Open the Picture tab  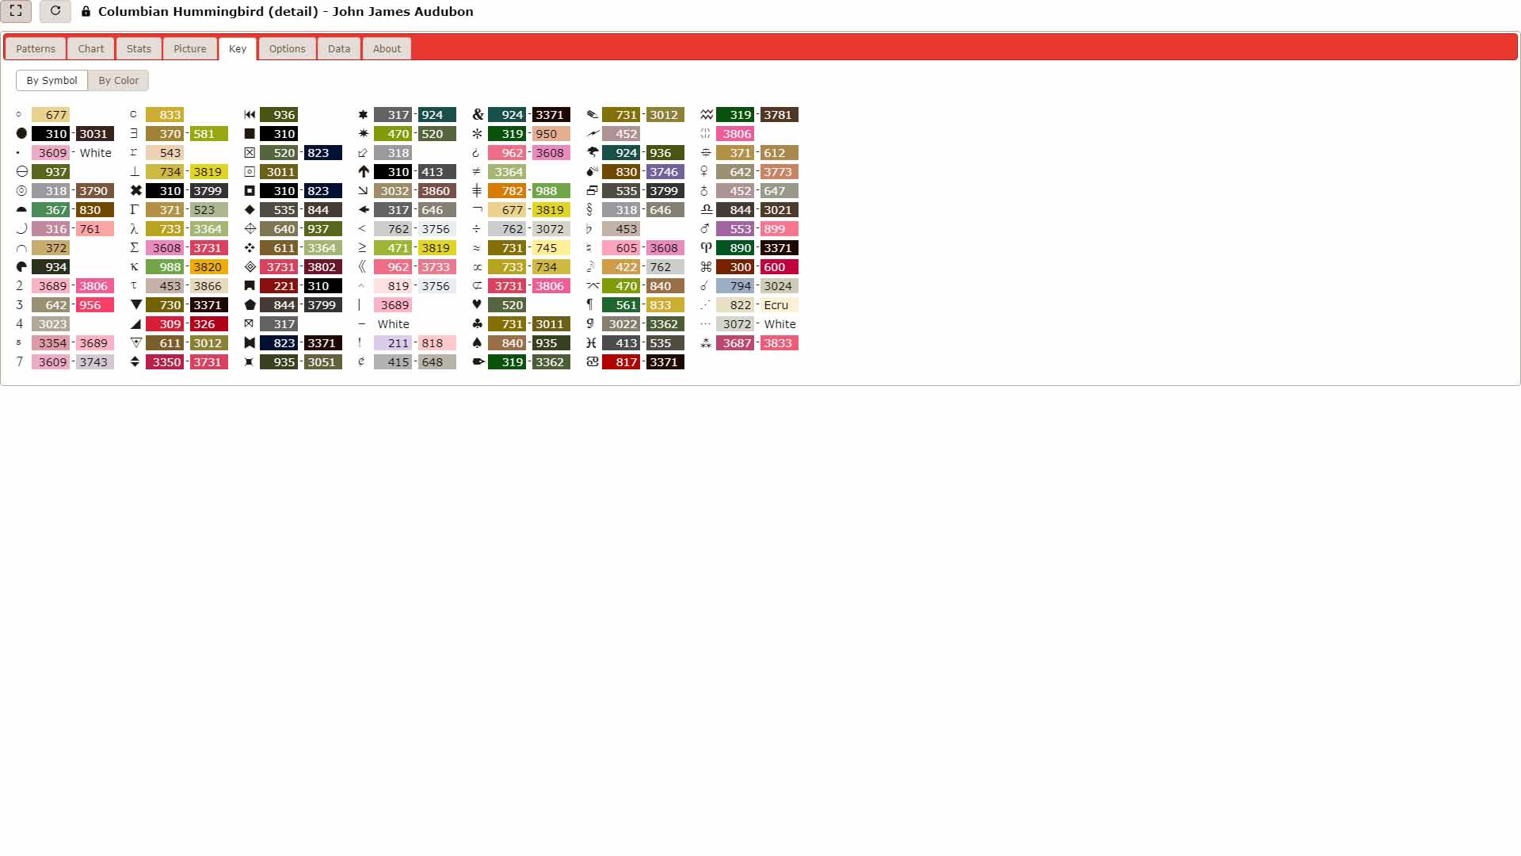pos(189,48)
